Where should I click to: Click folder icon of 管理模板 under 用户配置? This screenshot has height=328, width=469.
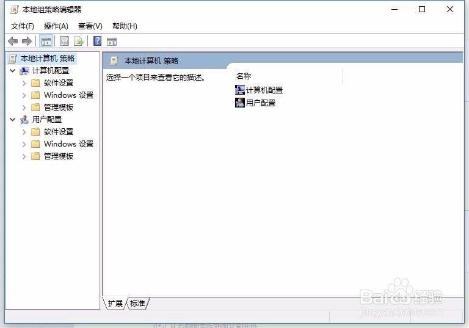coord(35,156)
